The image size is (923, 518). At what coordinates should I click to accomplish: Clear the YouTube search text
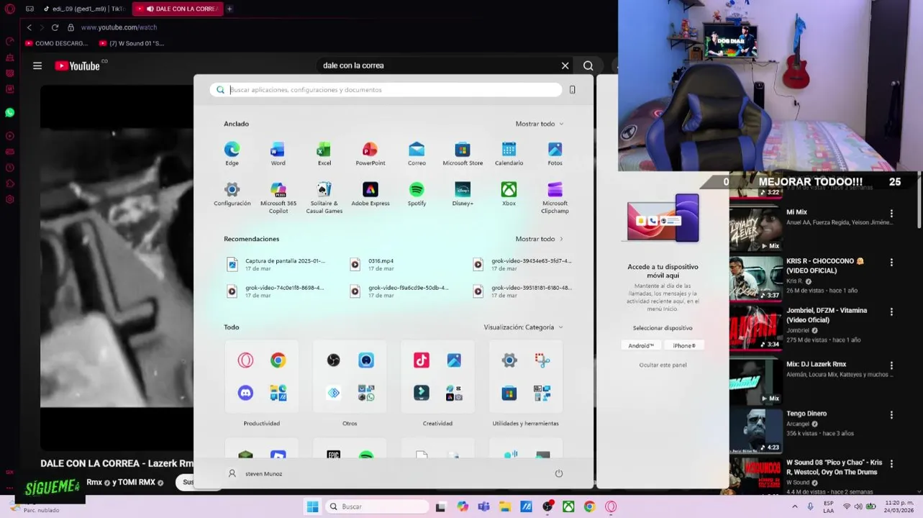tap(565, 65)
